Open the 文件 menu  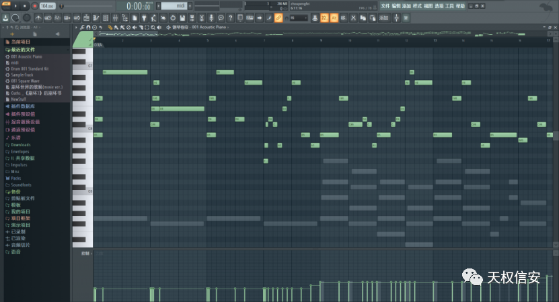(385, 5)
